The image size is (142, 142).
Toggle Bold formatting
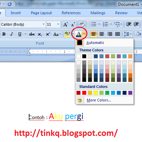pyautogui.click(x=4, y=34)
